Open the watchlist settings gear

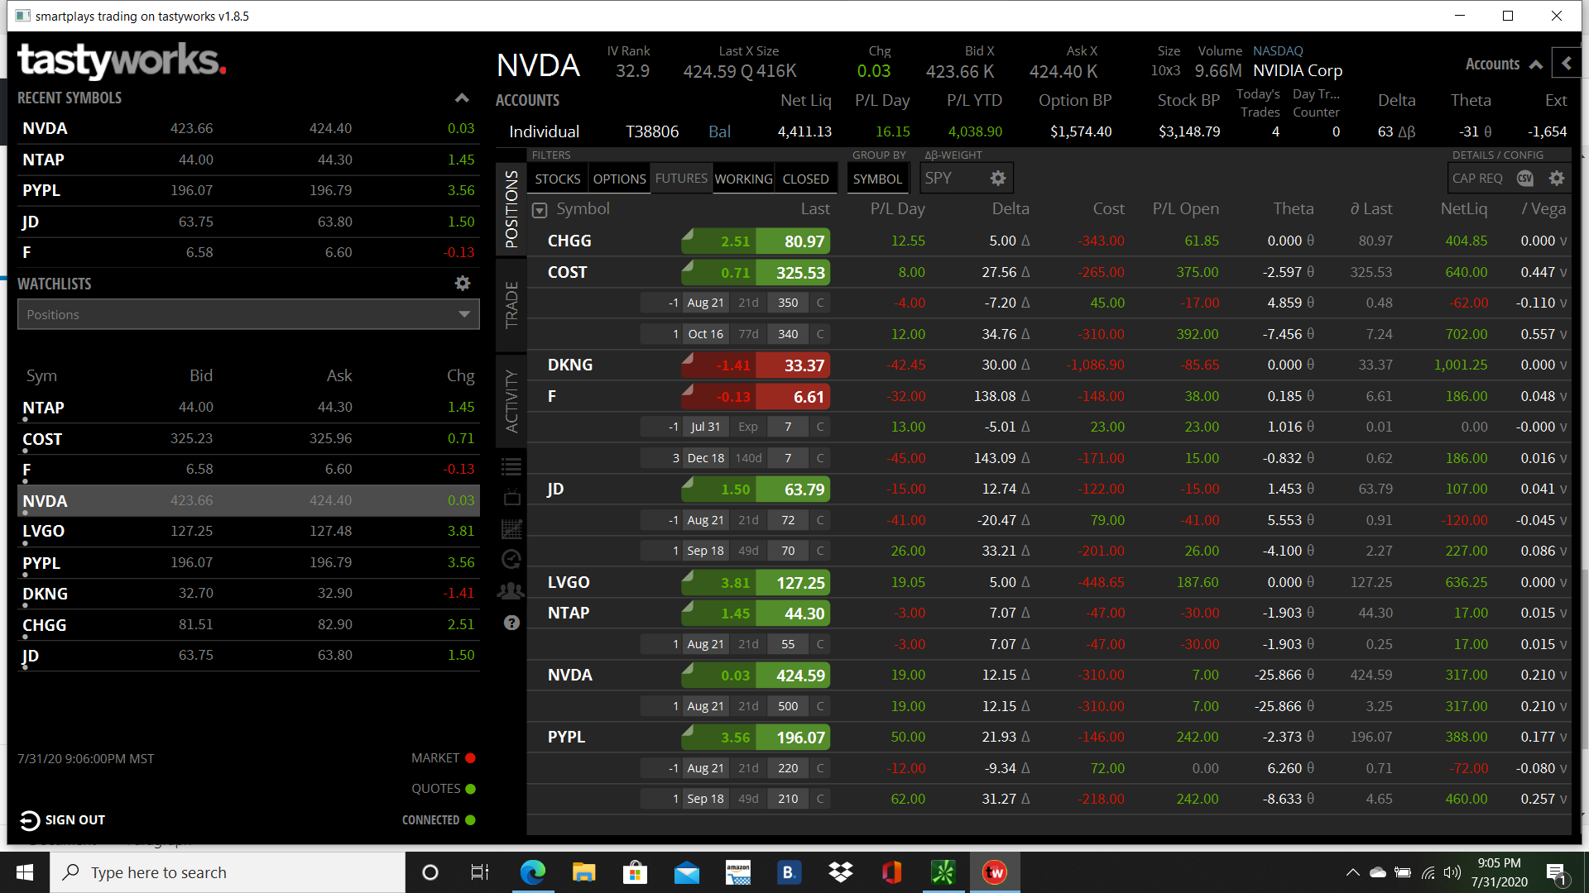(x=462, y=283)
